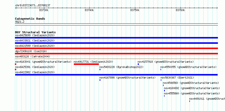Click the Cytogenetic Bands track title
This screenshot has height=111, width=225.
30,19
